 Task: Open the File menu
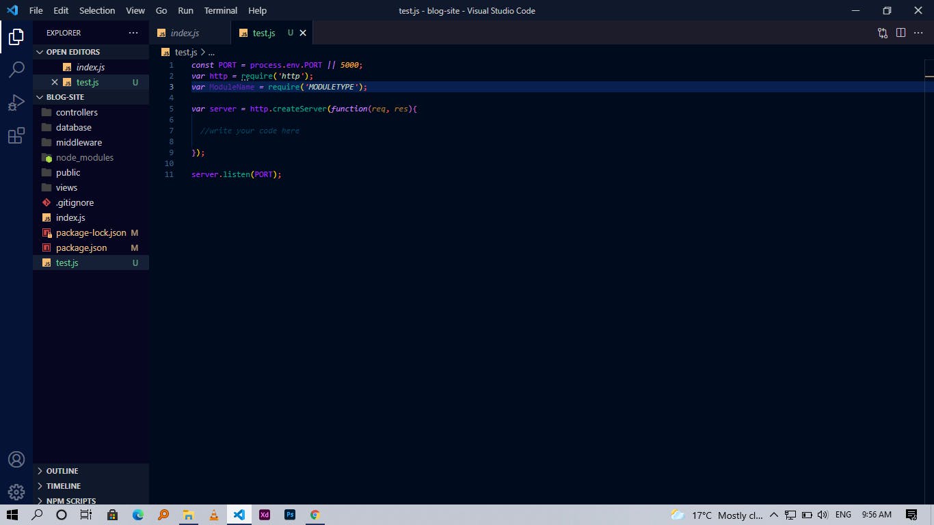pyautogui.click(x=36, y=10)
